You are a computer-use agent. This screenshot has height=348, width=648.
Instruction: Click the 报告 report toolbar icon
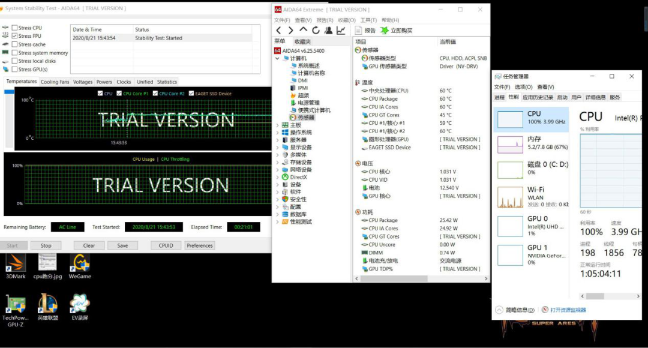pos(365,31)
